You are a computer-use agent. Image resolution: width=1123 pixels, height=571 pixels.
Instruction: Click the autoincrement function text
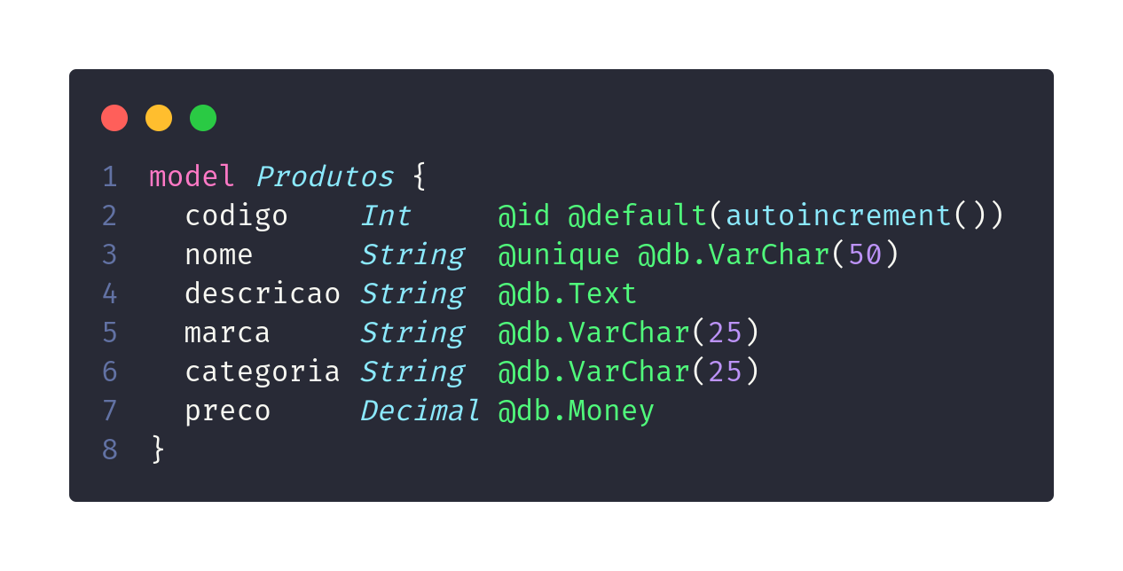click(x=838, y=215)
